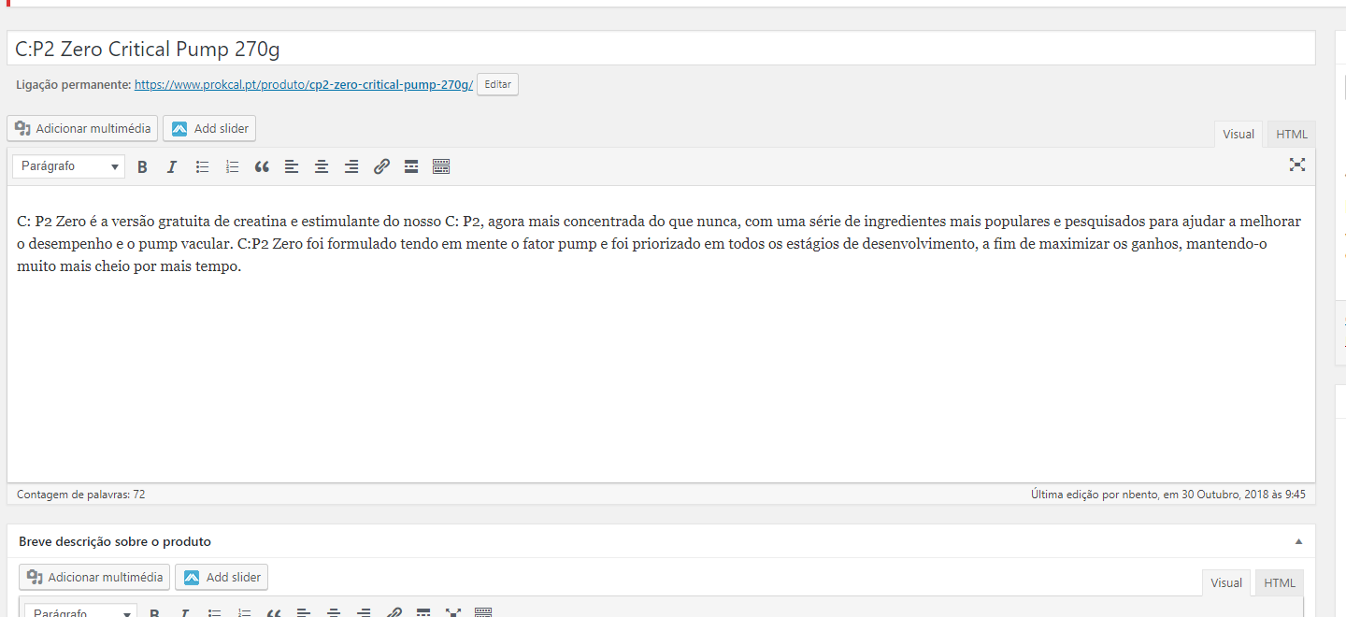Select HTML tab in Breve descrição editor
This screenshot has height=617, width=1346.
(x=1280, y=582)
